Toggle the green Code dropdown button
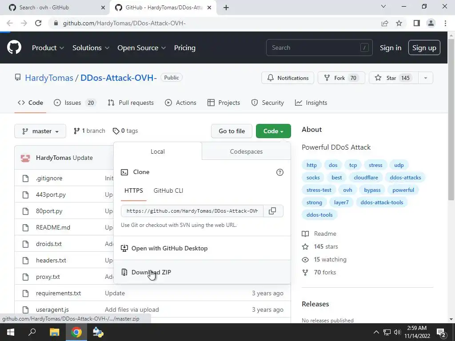The height and width of the screenshot is (341, 455). click(273, 131)
